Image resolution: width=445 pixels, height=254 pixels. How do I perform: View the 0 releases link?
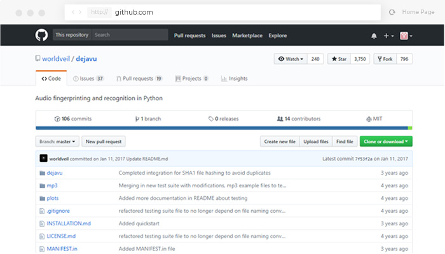(x=223, y=119)
